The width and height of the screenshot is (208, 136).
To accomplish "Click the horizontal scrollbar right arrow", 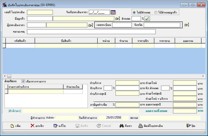I will click(x=203, y=76).
